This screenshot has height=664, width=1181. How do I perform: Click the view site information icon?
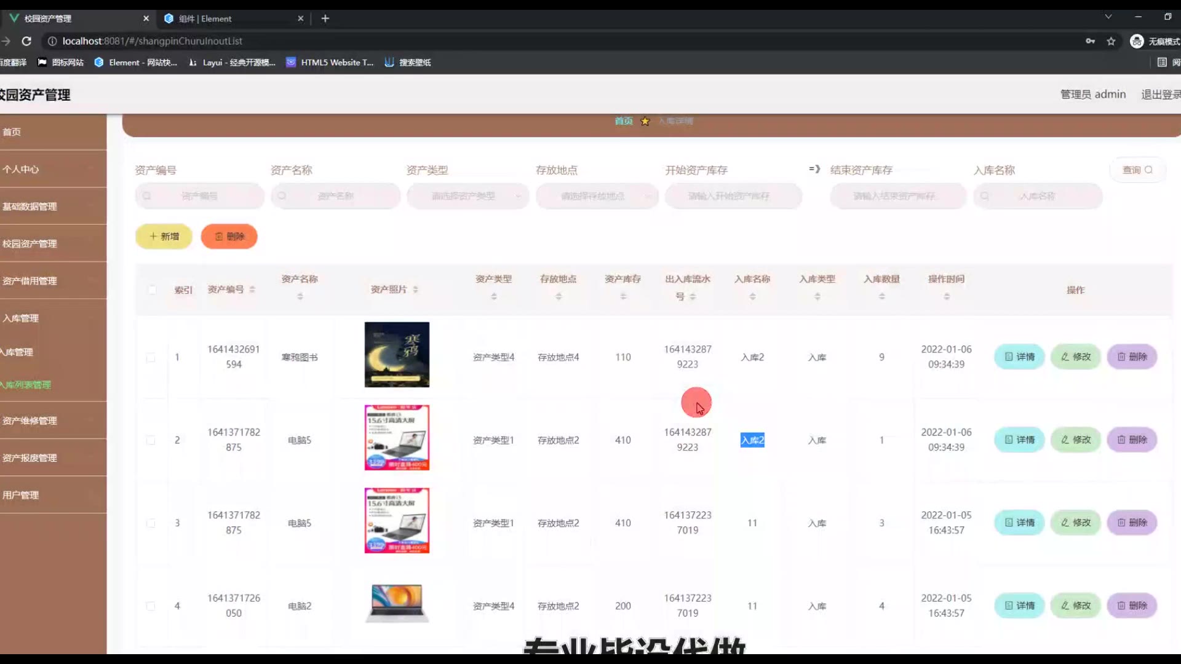[52, 41]
